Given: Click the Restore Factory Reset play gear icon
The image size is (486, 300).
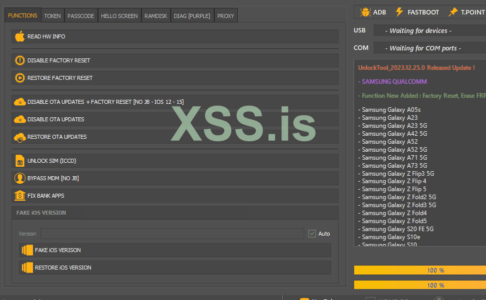Looking at the screenshot, I should click(x=19, y=78).
